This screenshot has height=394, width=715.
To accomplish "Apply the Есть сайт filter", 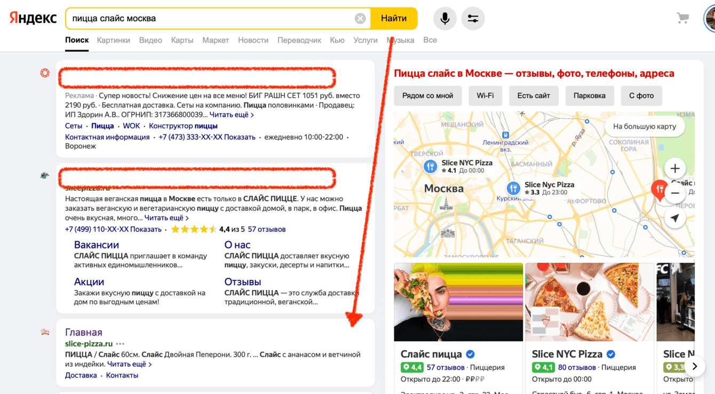I will (534, 96).
